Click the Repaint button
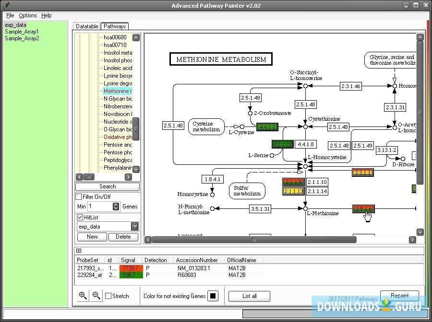 399,296
